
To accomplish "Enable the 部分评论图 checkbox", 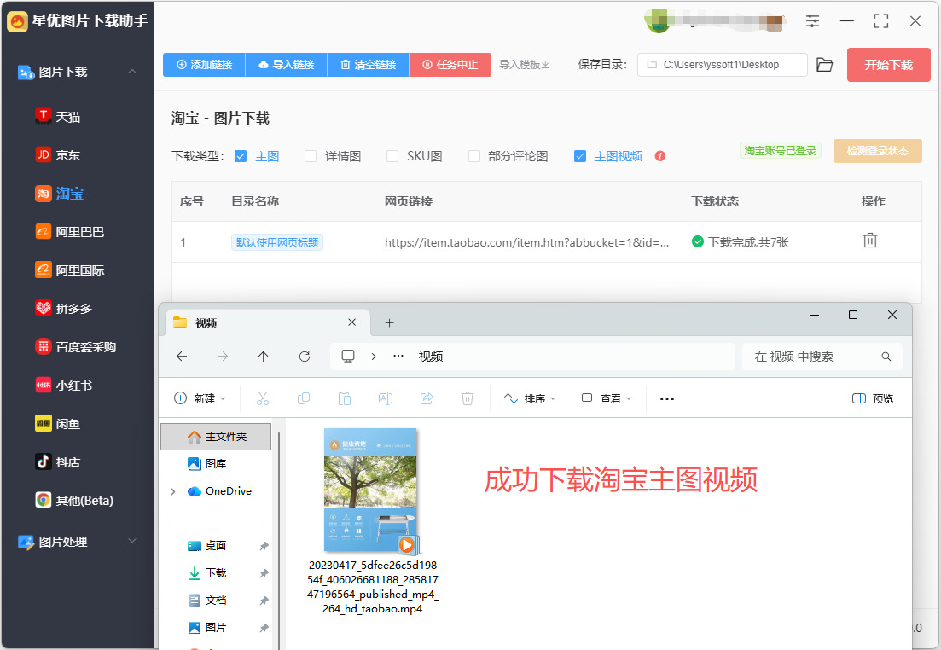I will (474, 156).
